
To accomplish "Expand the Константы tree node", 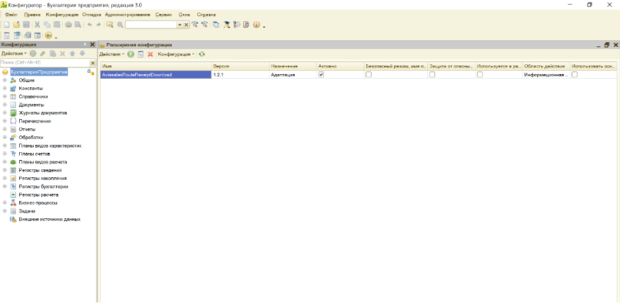I will [x=5, y=89].
